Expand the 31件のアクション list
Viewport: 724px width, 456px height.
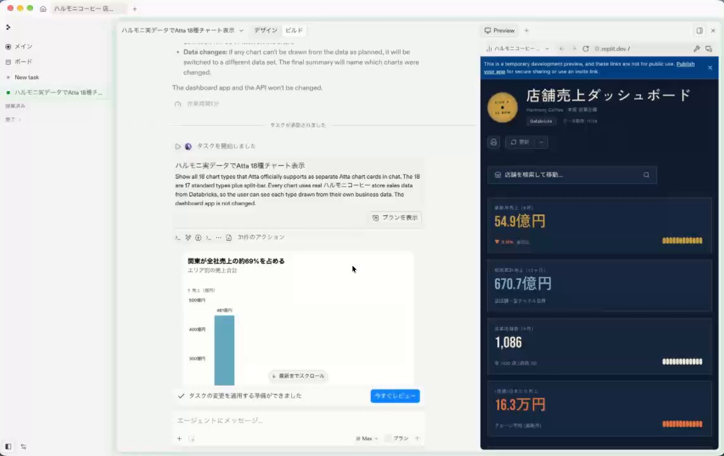pos(261,237)
